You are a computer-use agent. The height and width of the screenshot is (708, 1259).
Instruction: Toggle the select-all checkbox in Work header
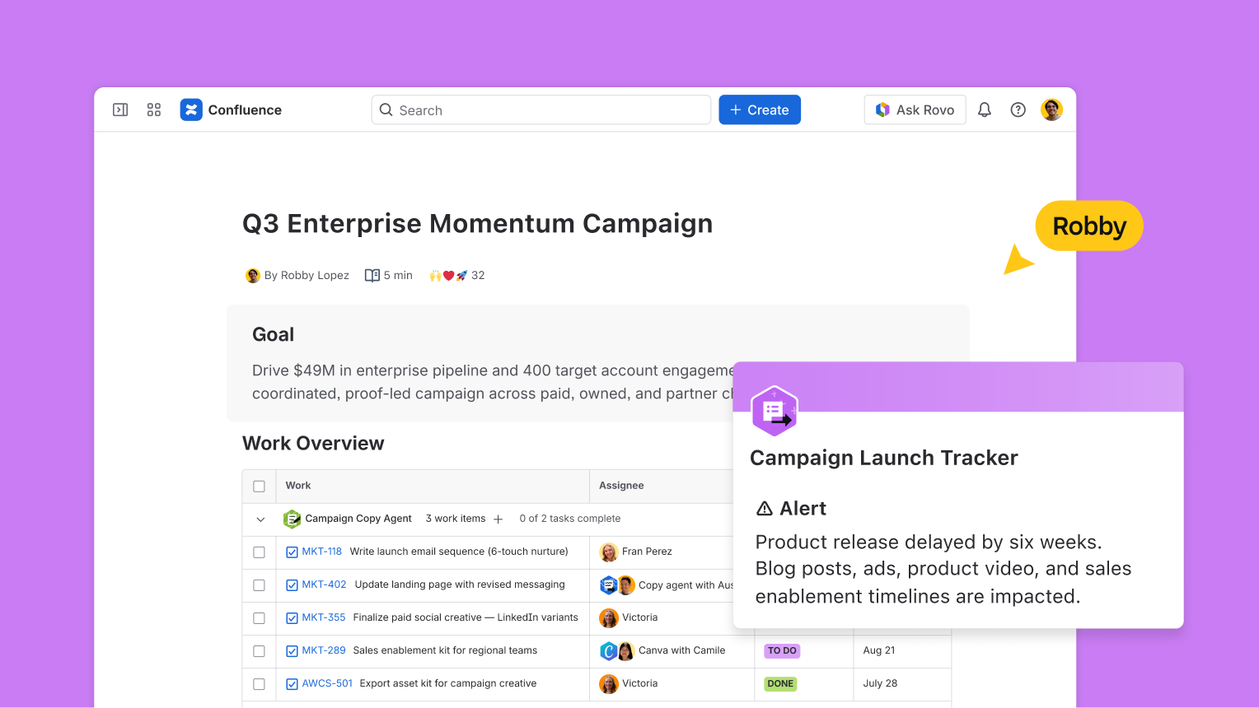259,487
